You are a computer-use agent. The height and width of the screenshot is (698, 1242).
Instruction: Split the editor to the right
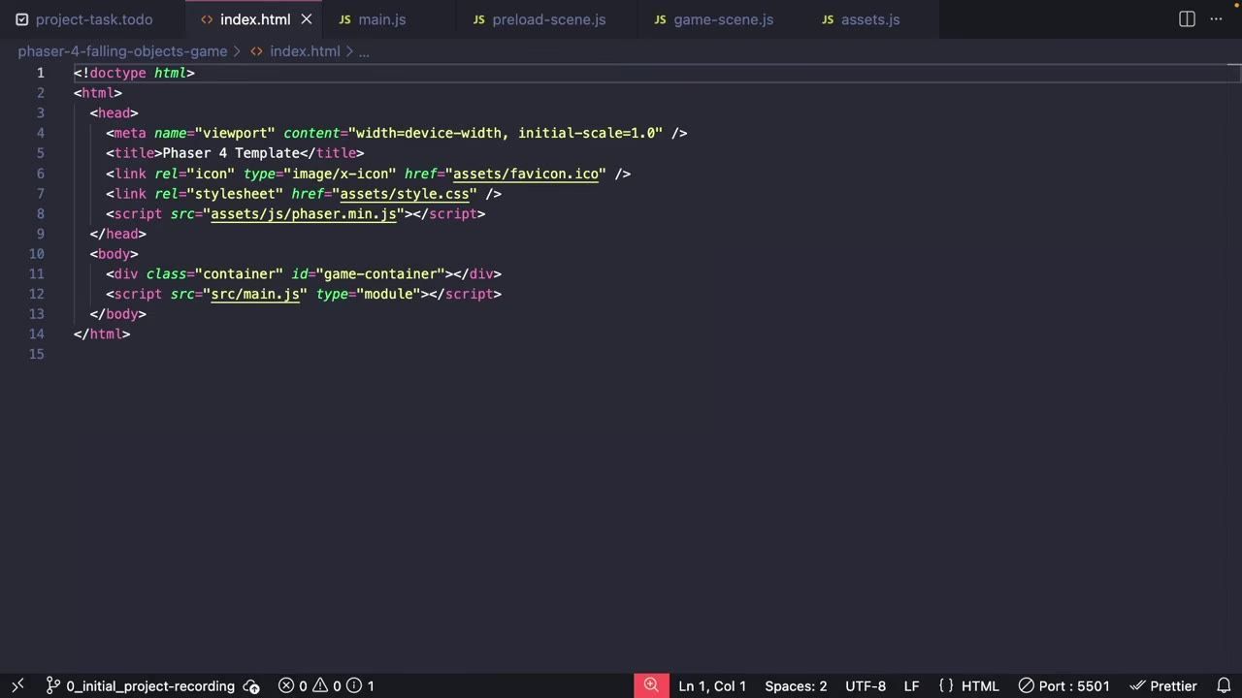[1187, 19]
